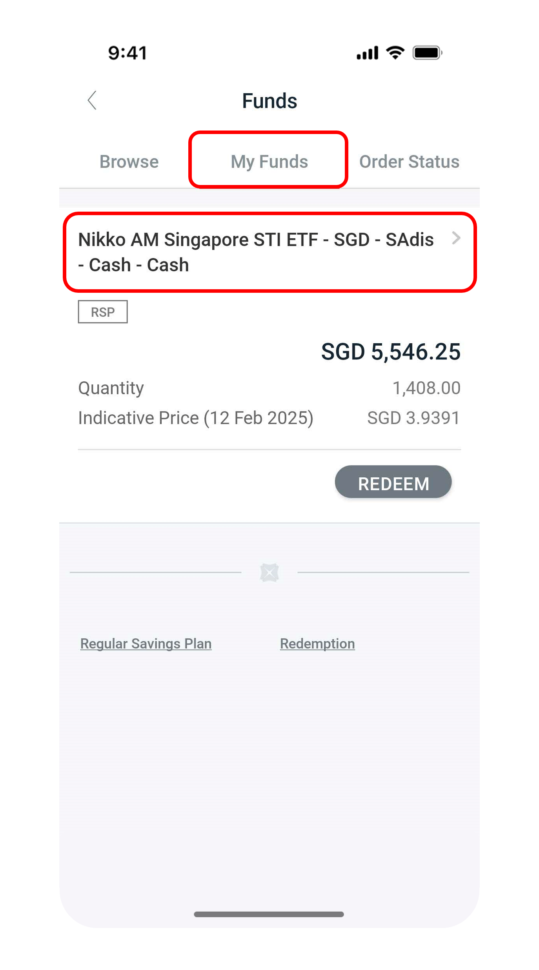Screen dimensions: 539x970
Task: Tap the Funds page title
Action: [269, 101]
